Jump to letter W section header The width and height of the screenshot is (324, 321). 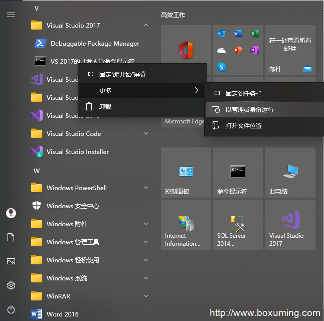37,171
